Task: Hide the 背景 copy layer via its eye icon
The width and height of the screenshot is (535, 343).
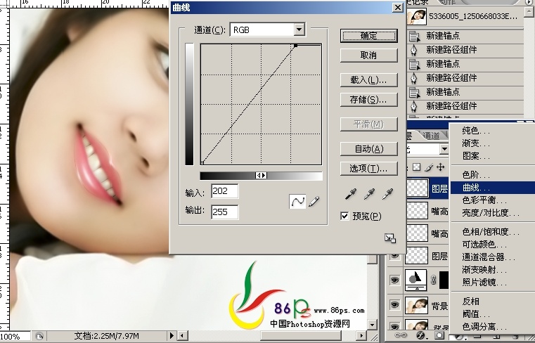Action: coord(394,304)
